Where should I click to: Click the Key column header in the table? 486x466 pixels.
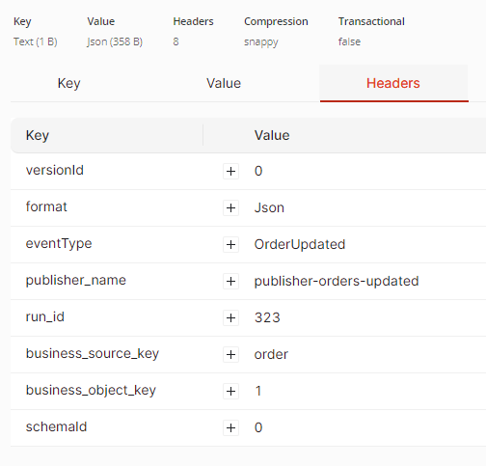coord(38,135)
